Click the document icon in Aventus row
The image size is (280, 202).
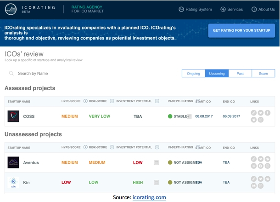(x=157, y=162)
